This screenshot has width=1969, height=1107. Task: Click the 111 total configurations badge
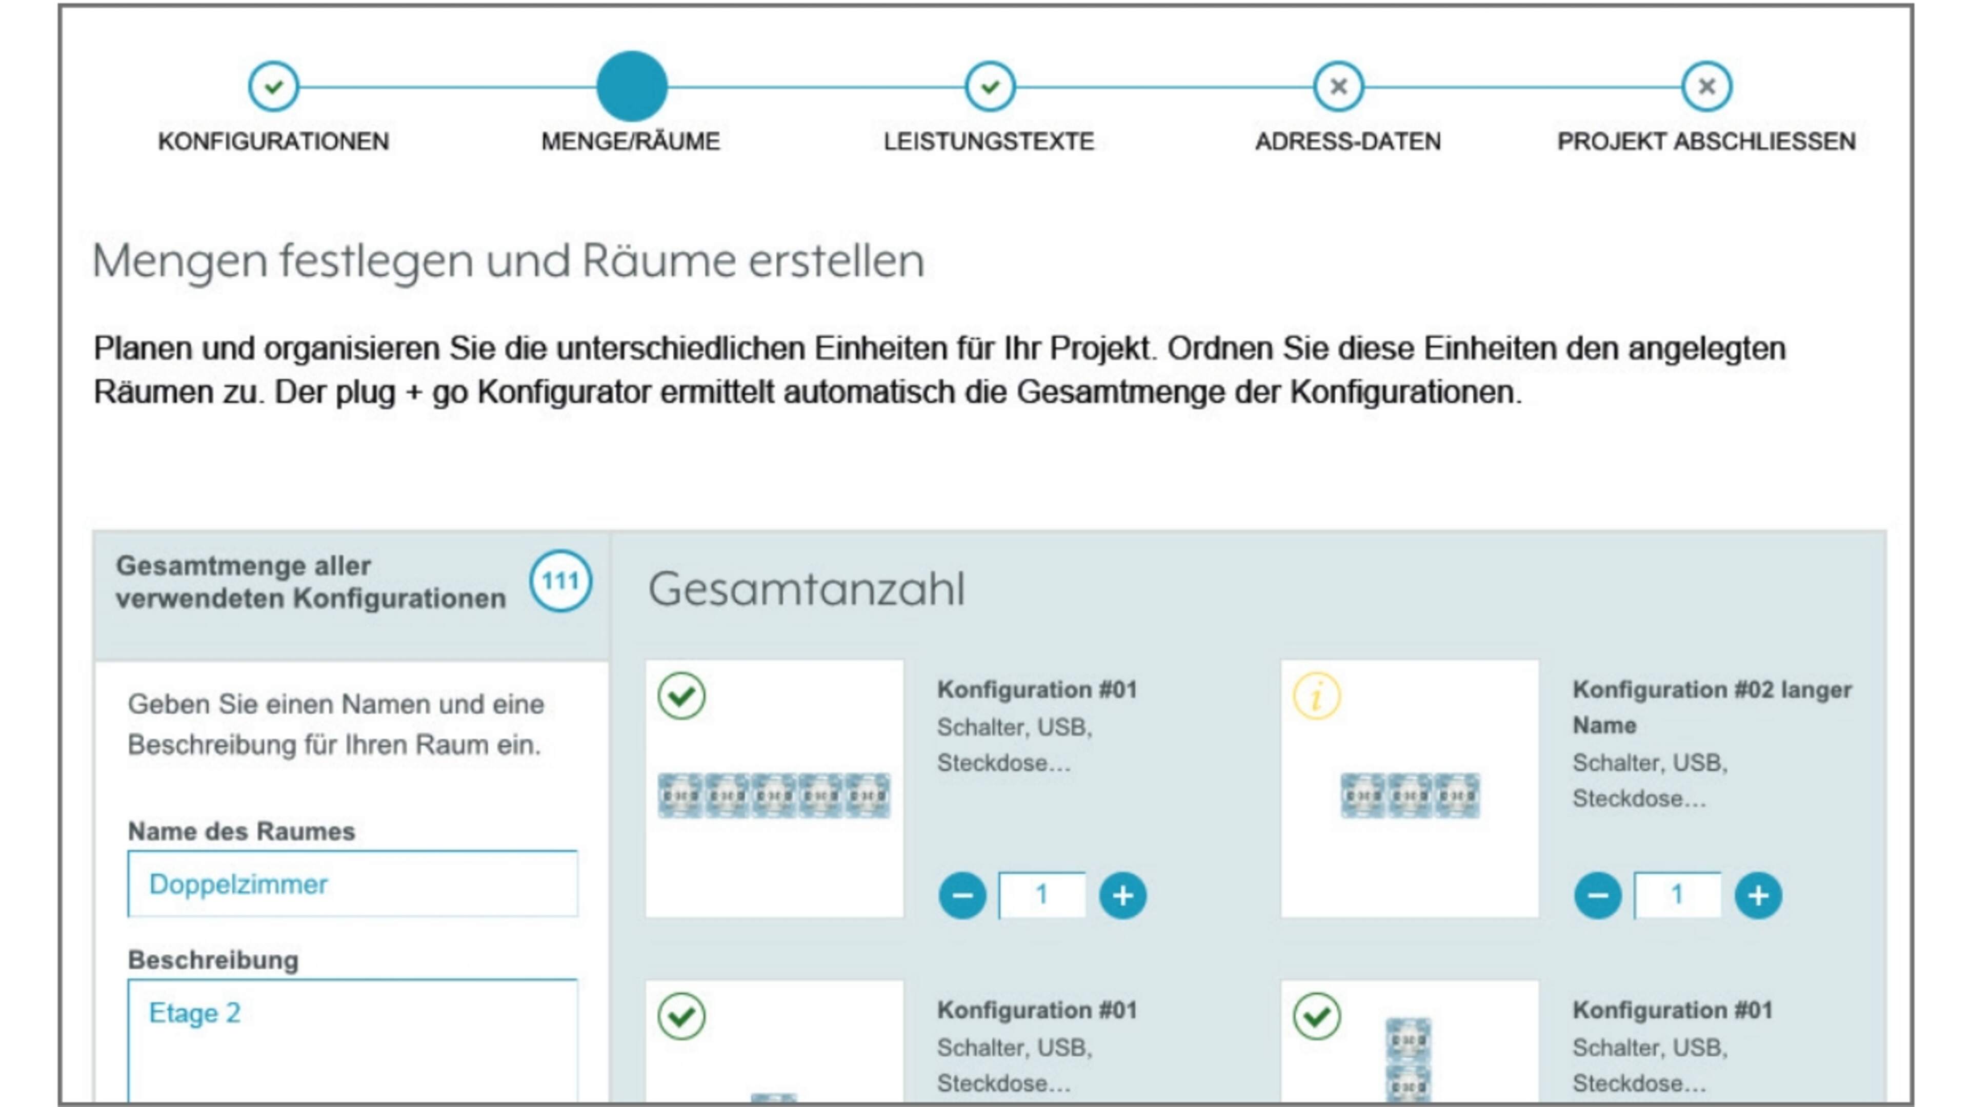pos(560,581)
